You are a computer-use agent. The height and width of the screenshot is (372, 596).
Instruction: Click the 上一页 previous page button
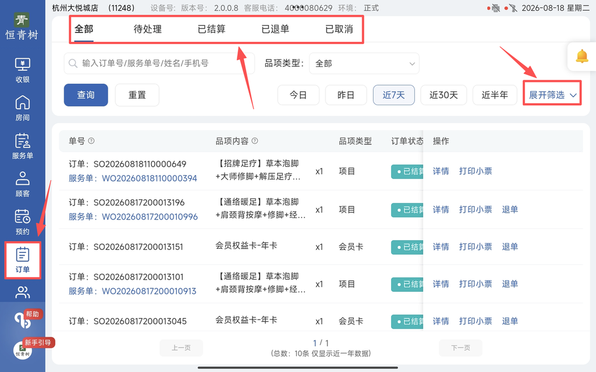[181, 348]
